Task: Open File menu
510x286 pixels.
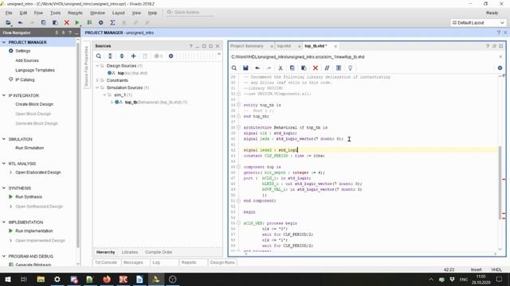Action: click(x=9, y=13)
